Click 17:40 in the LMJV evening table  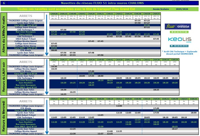tap(91, 71)
